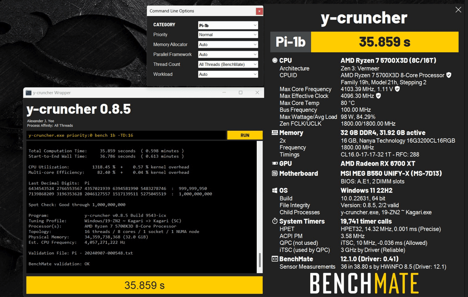
Task: Click the '80 °C' max core temp value
Action: click(348, 103)
